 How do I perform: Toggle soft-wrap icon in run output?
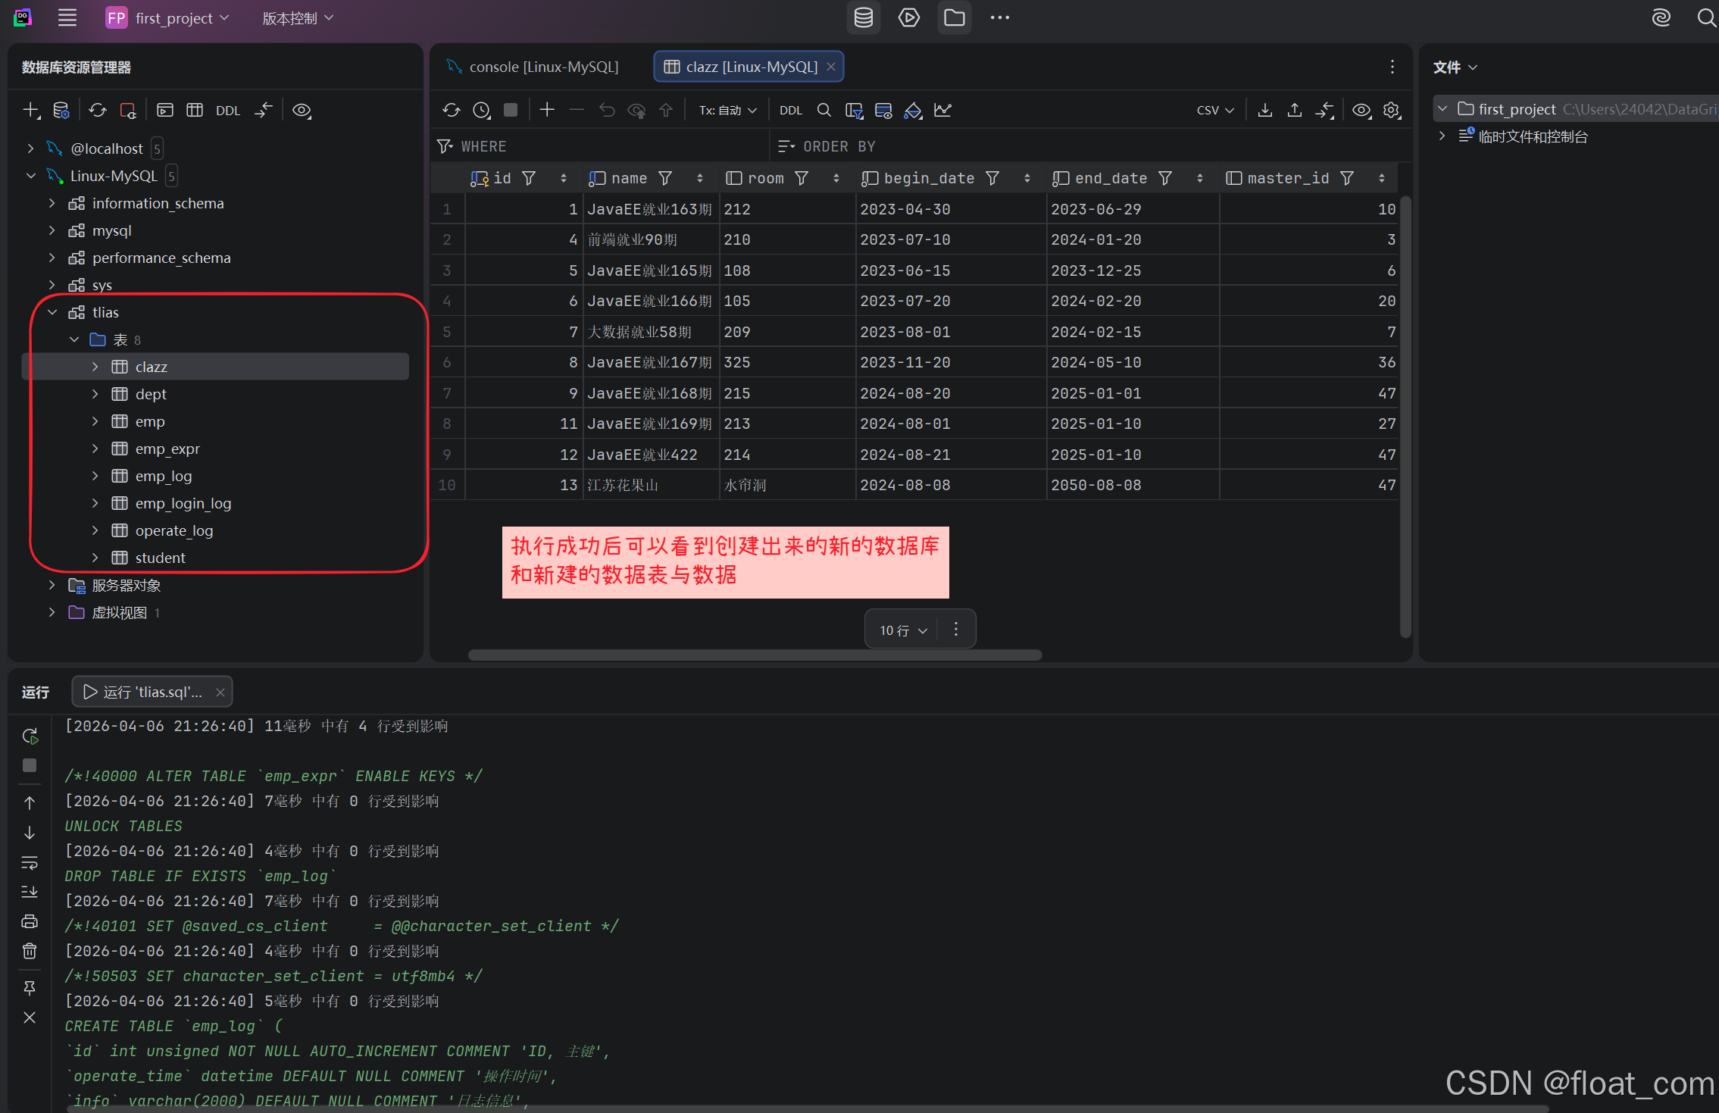tap(30, 862)
